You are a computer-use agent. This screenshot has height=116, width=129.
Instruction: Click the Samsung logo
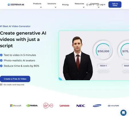pos(97,106)
